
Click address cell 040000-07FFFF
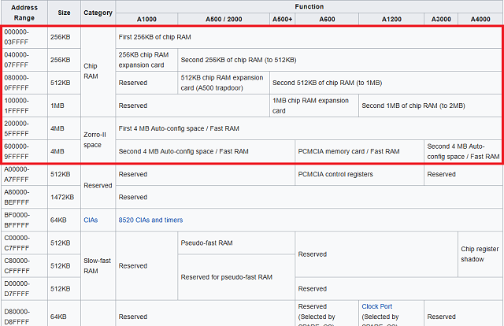[x=24, y=60]
